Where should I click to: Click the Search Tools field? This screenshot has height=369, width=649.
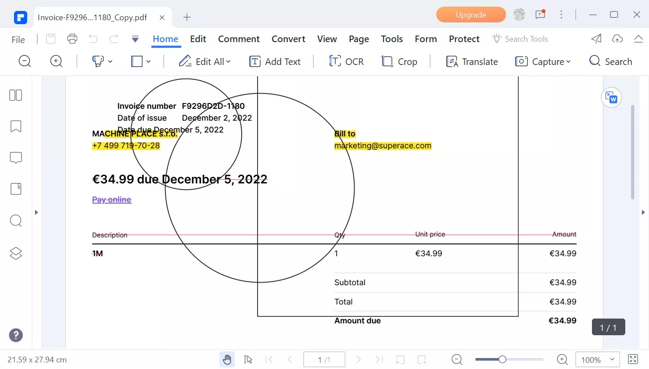pos(520,39)
